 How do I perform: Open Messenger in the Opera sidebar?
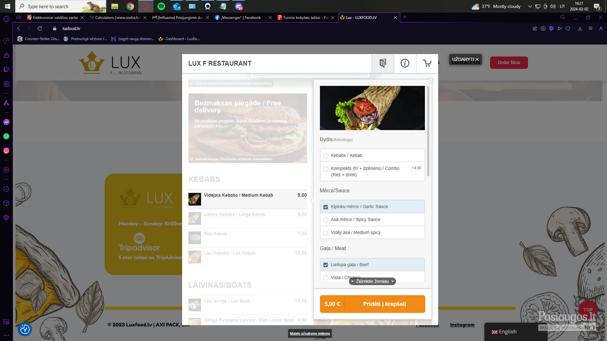(x=6, y=122)
